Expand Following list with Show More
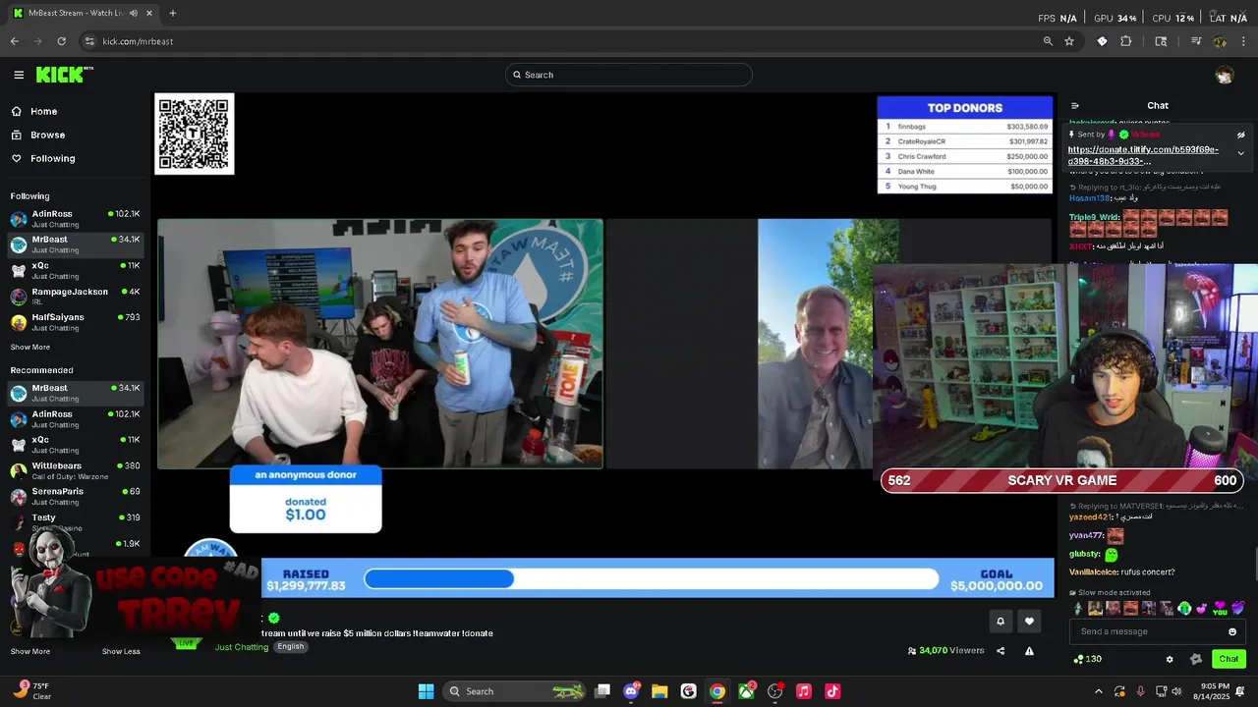The image size is (1258, 707). coord(29,347)
